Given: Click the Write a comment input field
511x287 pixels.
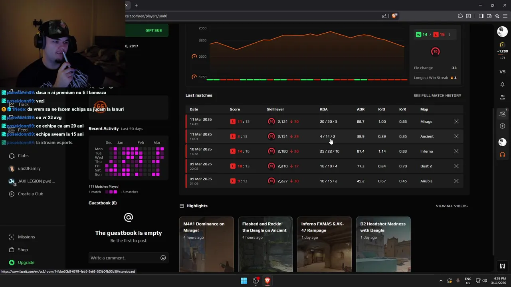Looking at the screenshot, I should 124,258.
